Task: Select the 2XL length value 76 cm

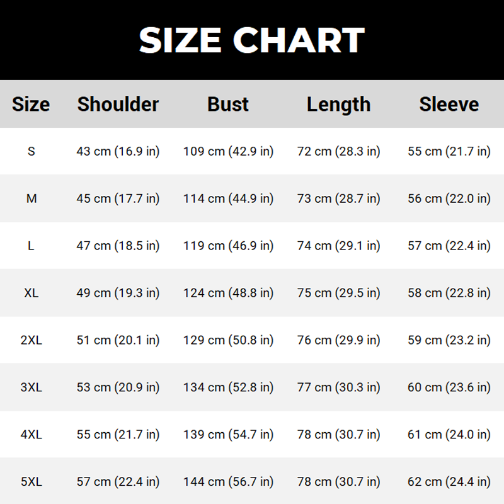Action: coord(338,340)
